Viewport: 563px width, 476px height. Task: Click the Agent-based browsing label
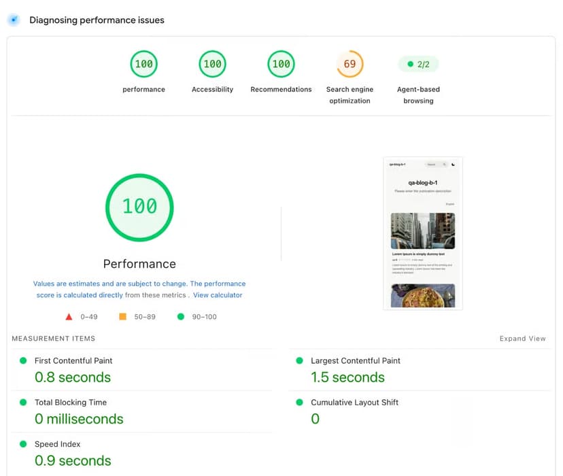click(x=418, y=95)
